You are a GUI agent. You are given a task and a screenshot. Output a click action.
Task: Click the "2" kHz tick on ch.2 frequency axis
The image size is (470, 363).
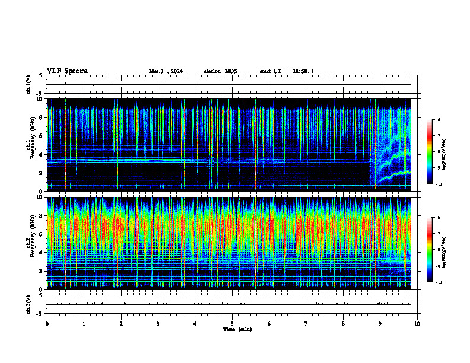tap(42, 271)
